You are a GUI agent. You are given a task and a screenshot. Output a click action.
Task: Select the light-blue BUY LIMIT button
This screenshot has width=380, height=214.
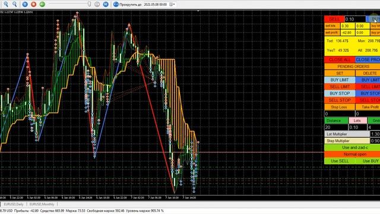coord(340,80)
